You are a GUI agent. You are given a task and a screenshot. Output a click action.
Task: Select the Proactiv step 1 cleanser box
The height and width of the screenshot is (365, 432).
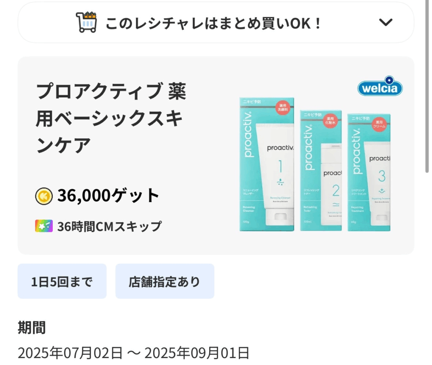point(267,164)
